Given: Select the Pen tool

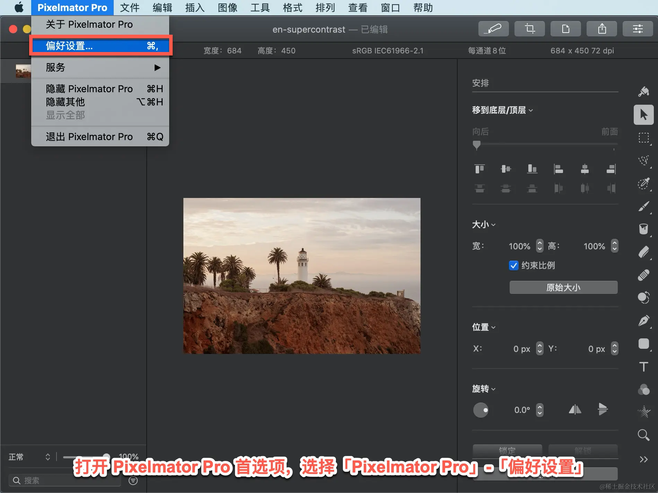Looking at the screenshot, I should point(644,321).
